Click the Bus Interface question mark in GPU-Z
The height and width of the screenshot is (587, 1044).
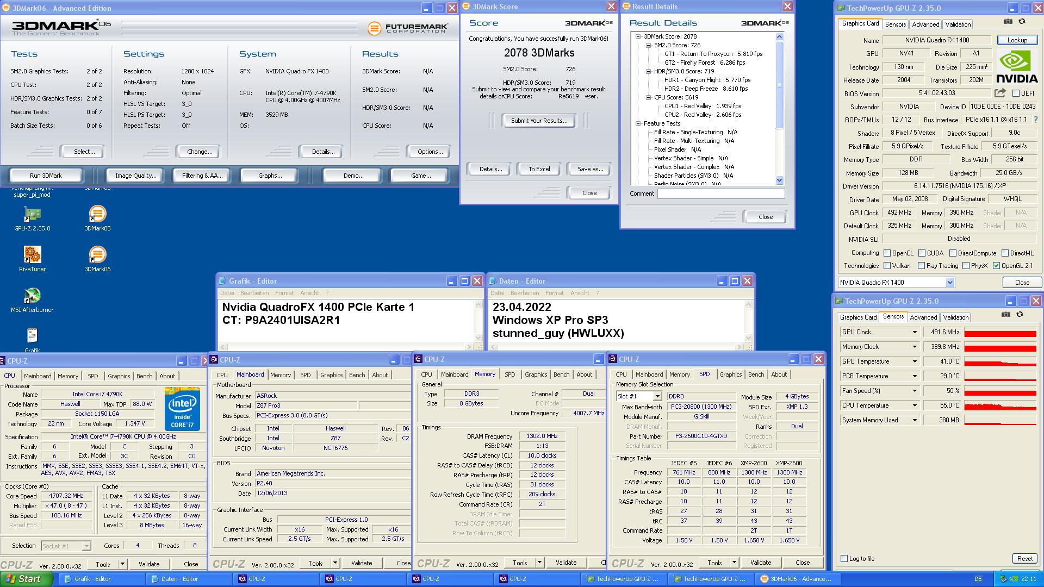click(1035, 120)
